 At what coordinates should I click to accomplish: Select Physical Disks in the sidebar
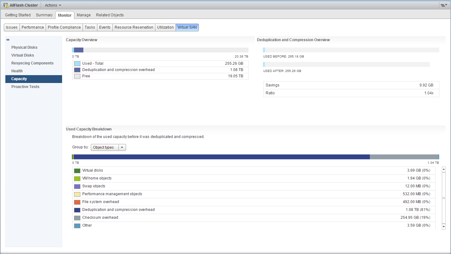[24, 47]
